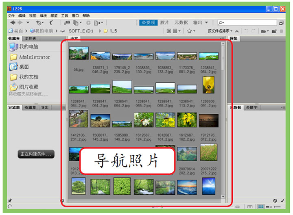Click the yellow tulip photo thumbnail
This screenshot has width=293, height=215.
pos(208,84)
